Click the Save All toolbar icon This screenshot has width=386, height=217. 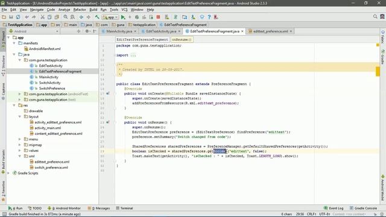point(11,17)
